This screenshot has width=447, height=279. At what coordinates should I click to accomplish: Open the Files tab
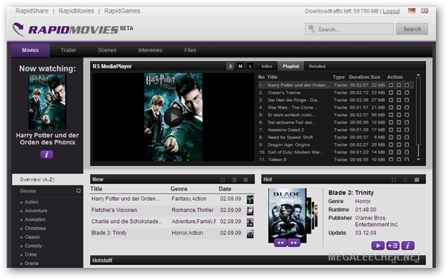[190, 50]
